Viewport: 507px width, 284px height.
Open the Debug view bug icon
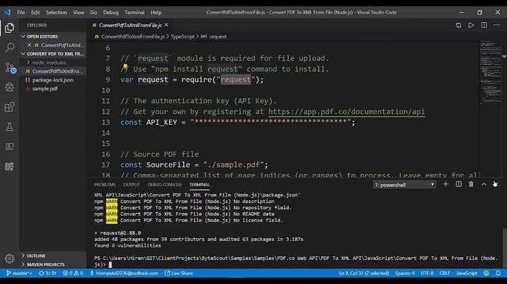click(9, 88)
